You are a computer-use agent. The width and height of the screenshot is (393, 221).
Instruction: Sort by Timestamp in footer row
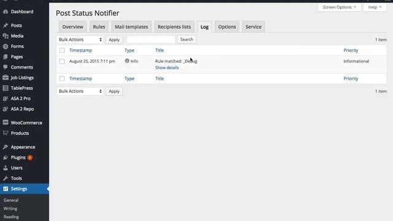coord(80,79)
